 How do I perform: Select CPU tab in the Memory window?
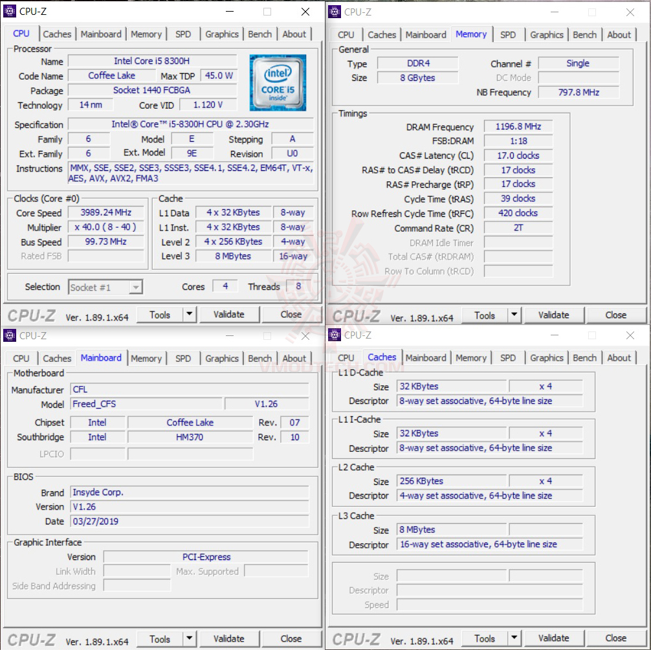click(346, 35)
